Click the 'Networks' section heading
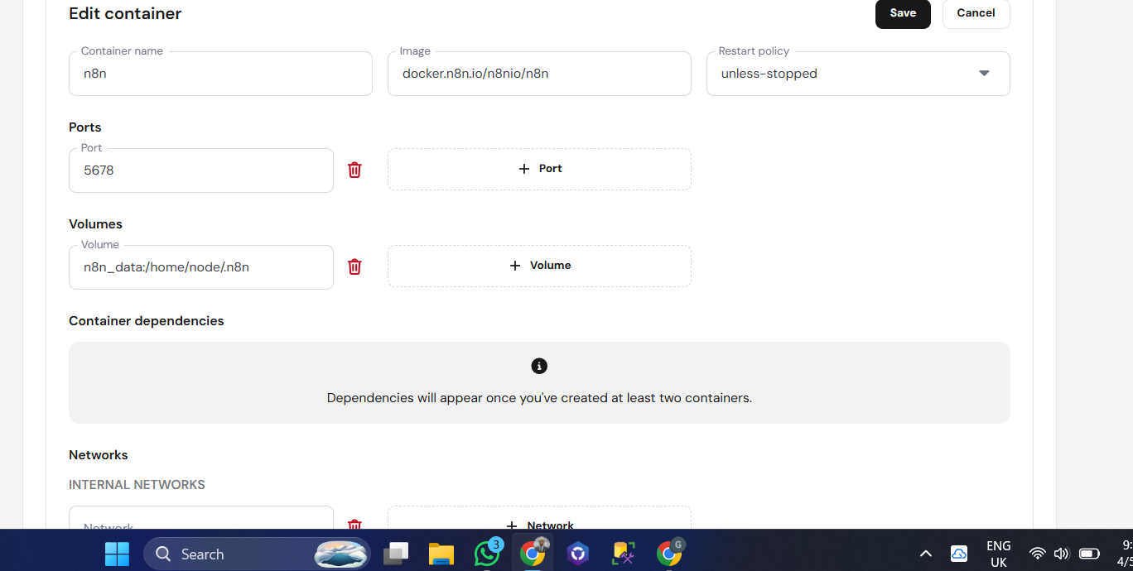Viewport: 1133px width, 571px height. pos(99,455)
